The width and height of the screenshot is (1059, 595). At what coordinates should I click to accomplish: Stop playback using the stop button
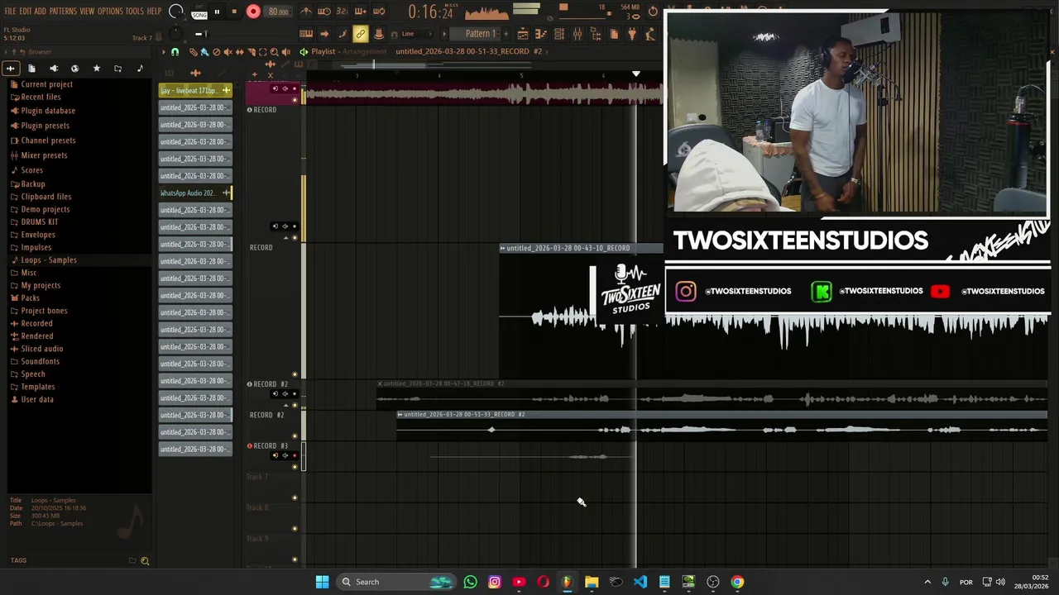(234, 12)
